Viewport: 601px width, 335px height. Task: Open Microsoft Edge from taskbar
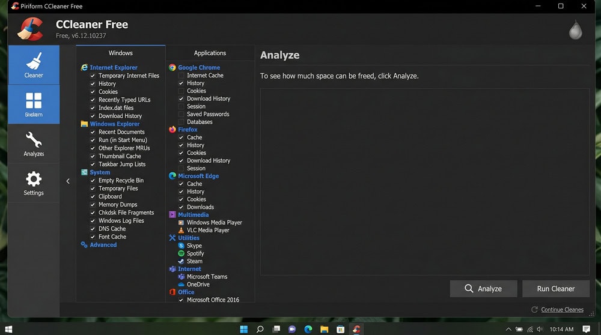click(x=308, y=329)
